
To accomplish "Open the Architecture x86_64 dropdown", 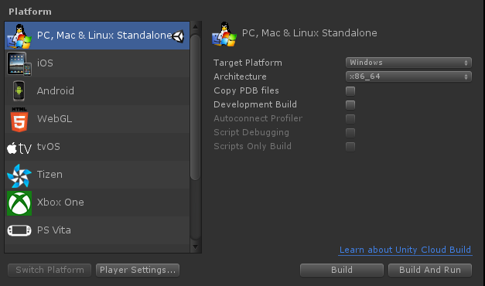I will click(x=408, y=77).
